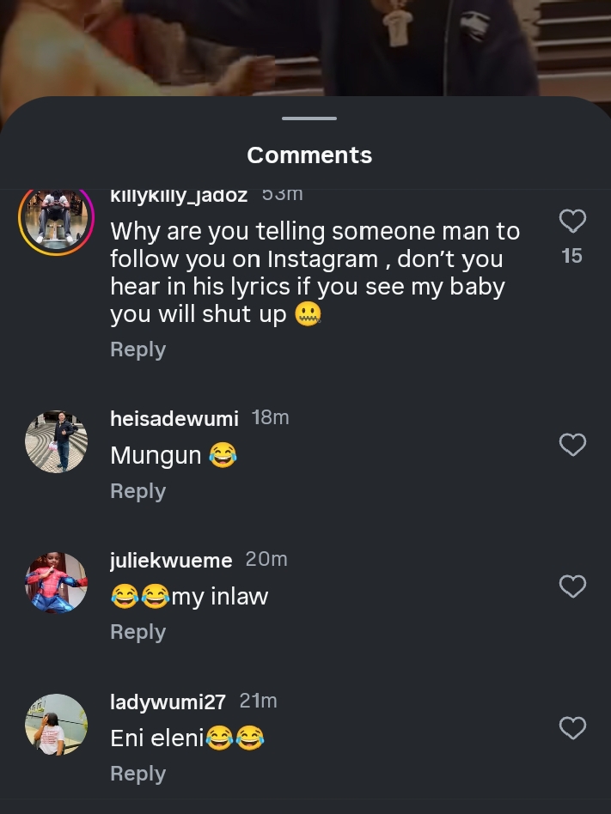This screenshot has height=814, width=611.
Task: Open the juliekwueme username link
Action: 171,560
